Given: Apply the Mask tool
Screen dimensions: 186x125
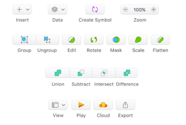Looking at the screenshot, I should [x=116, y=40].
